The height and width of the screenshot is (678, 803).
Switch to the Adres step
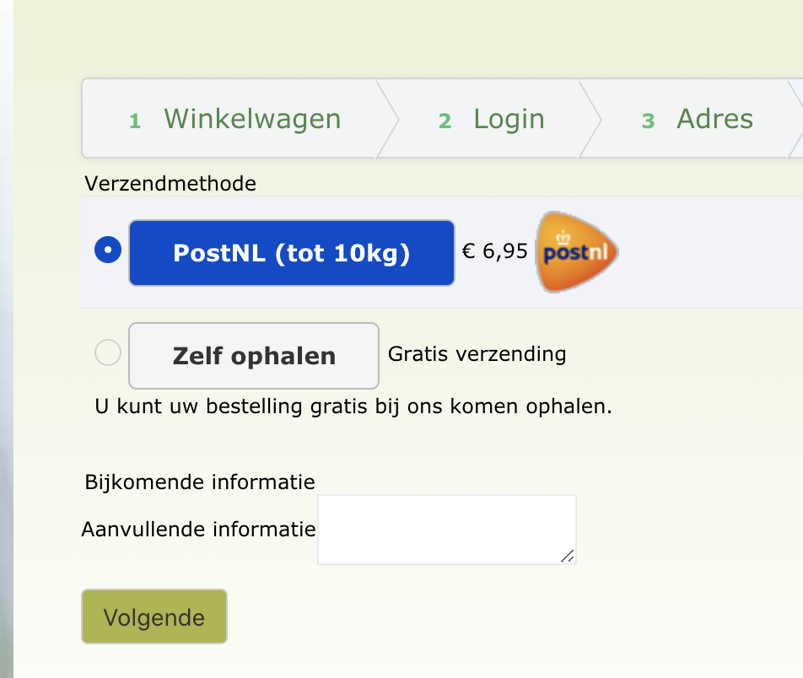tap(714, 119)
